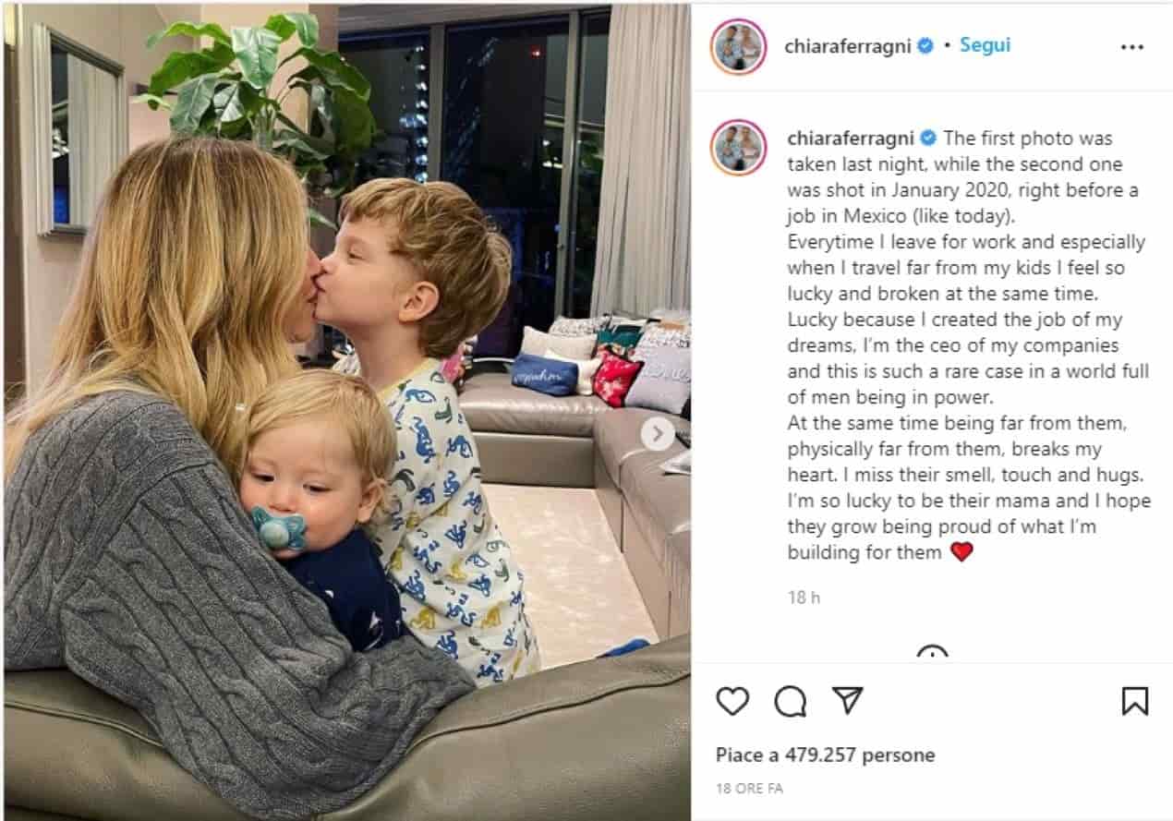Share the post with the paper plane icon
The image size is (1173, 821).
(847, 700)
